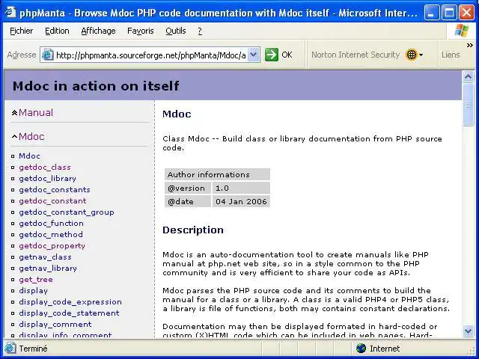Open the Norton Internet Security globe icon
The image size is (479, 359).
412,55
